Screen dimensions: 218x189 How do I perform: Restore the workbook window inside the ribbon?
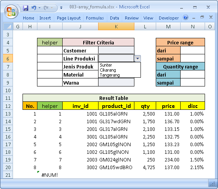click(x=202, y=17)
